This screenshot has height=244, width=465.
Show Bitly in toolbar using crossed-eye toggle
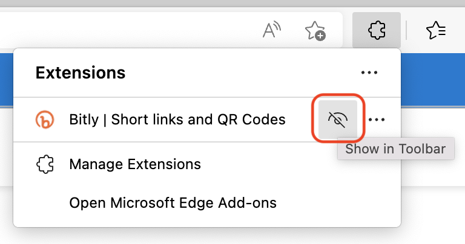[338, 120]
